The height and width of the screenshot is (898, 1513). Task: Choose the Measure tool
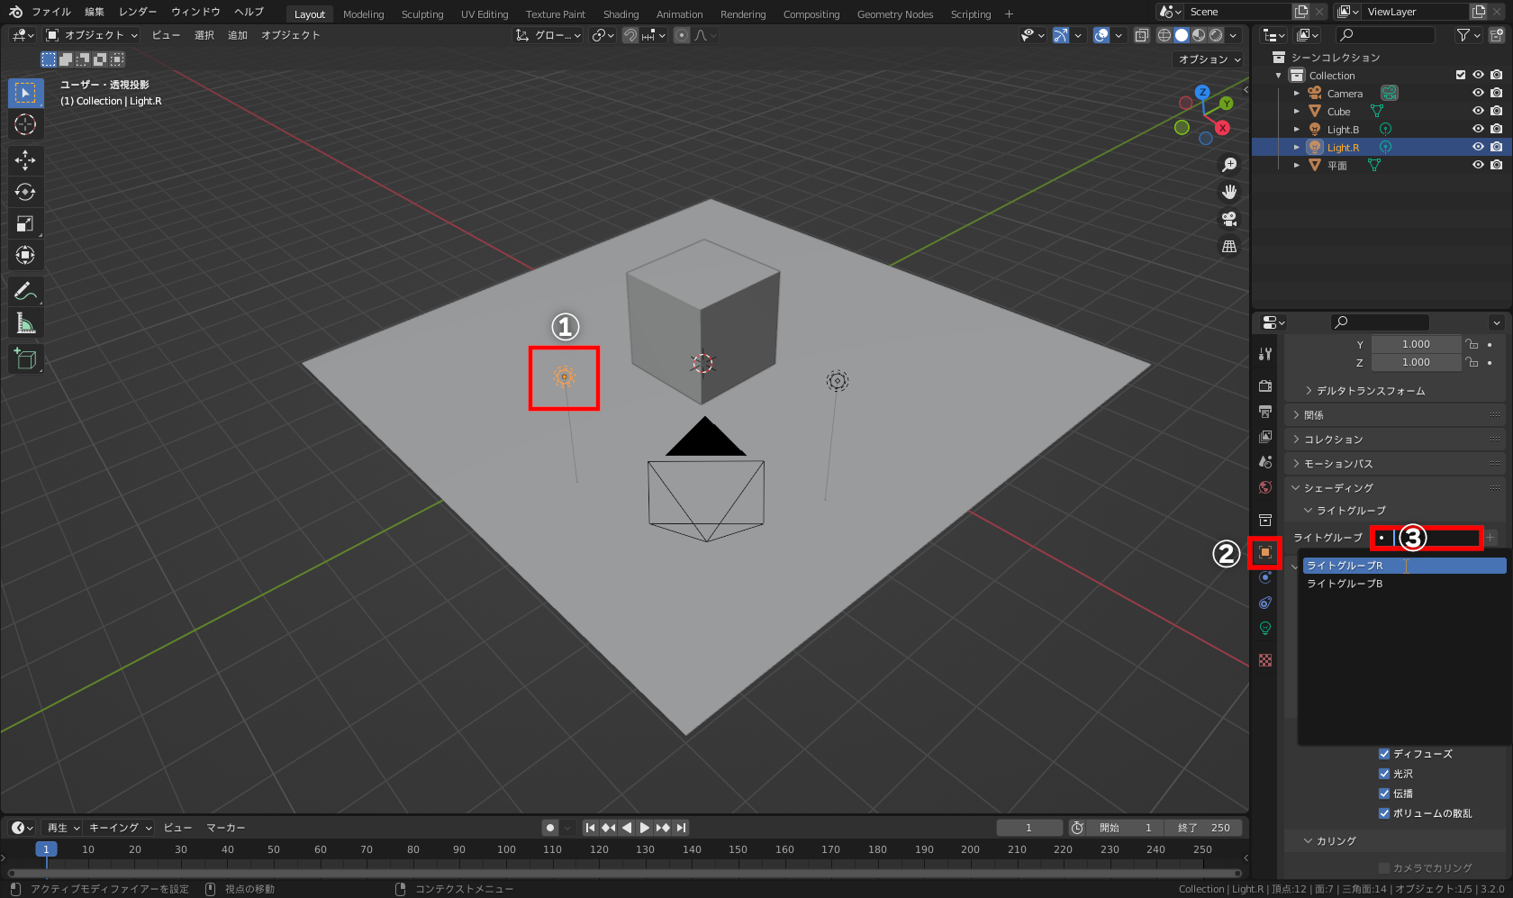click(25, 322)
